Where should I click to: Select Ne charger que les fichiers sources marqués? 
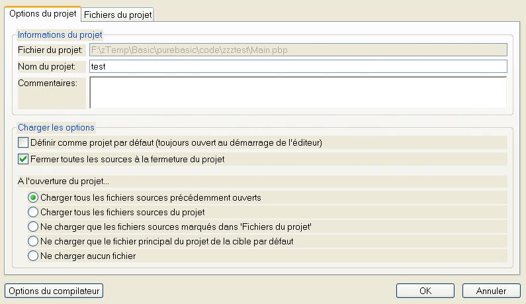(x=33, y=227)
